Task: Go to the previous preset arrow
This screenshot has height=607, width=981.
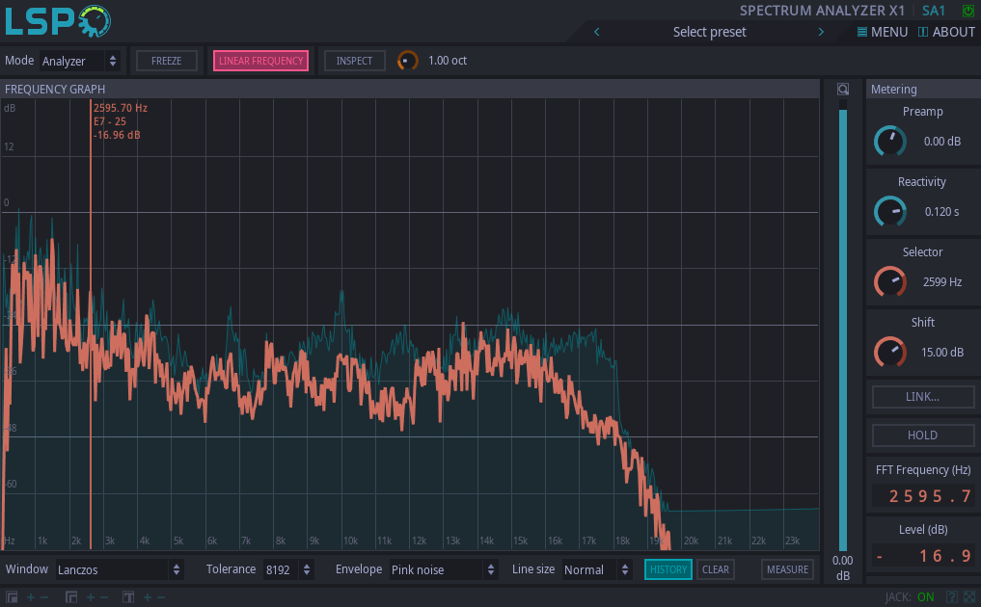Action: (597, 32)
